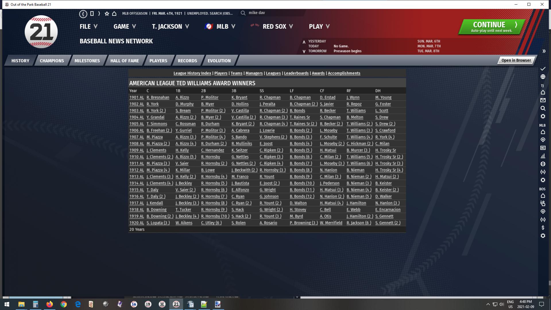Click the Windows Start button
Viewport: 551px width, 310px height.
7,304
